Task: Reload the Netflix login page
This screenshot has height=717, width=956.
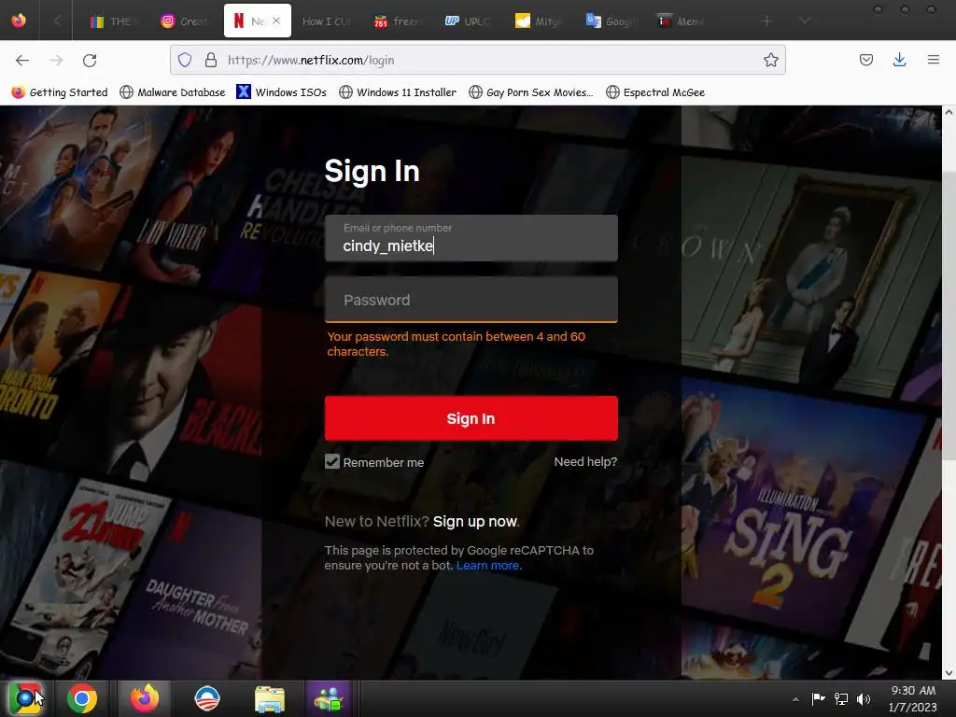Action: (90, 61)
